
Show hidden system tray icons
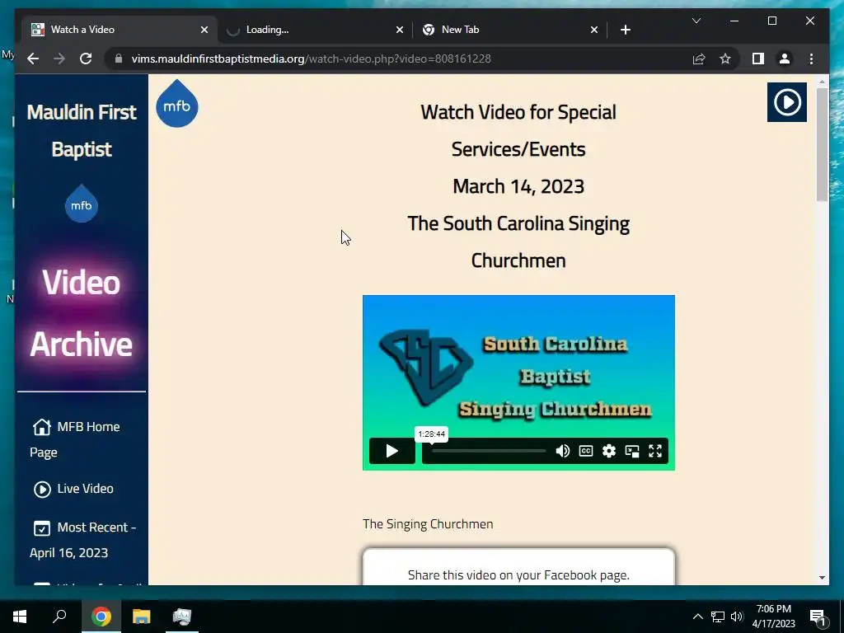(x=697, y=617)
